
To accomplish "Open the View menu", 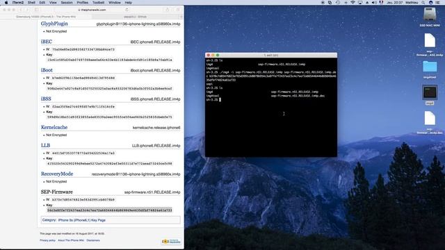I will tap(53, 3).
